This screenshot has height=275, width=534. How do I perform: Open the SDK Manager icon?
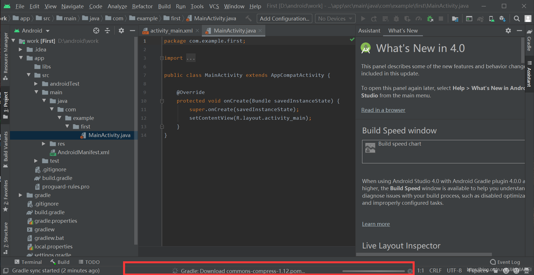tap(503, 19)
